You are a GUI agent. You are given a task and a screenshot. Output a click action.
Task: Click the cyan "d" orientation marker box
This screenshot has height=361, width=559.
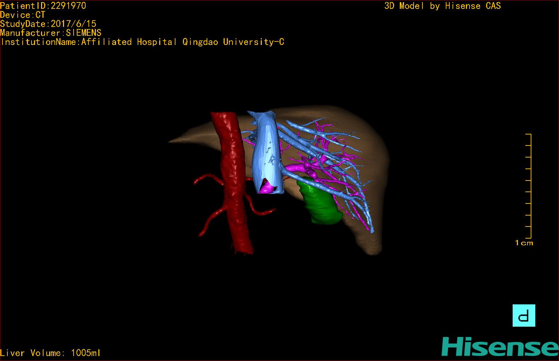524,315
